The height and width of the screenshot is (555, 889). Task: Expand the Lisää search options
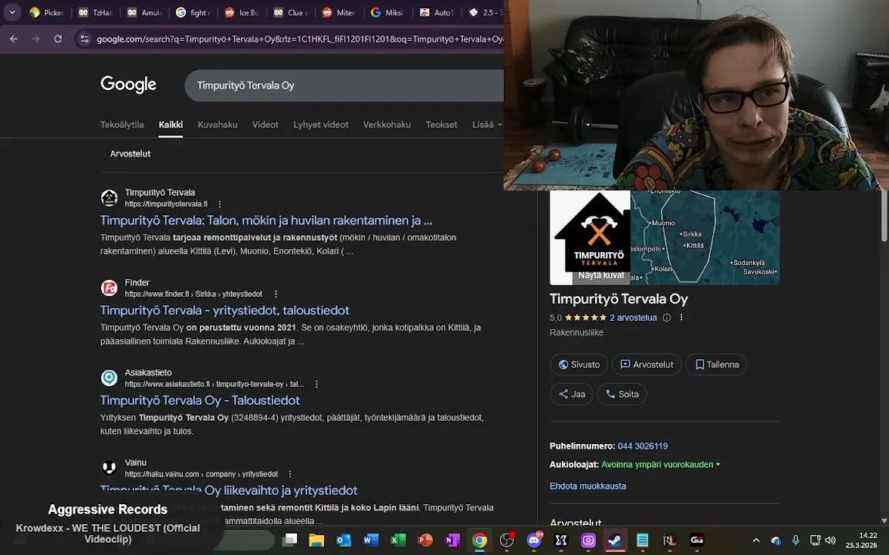pos(487,125)
